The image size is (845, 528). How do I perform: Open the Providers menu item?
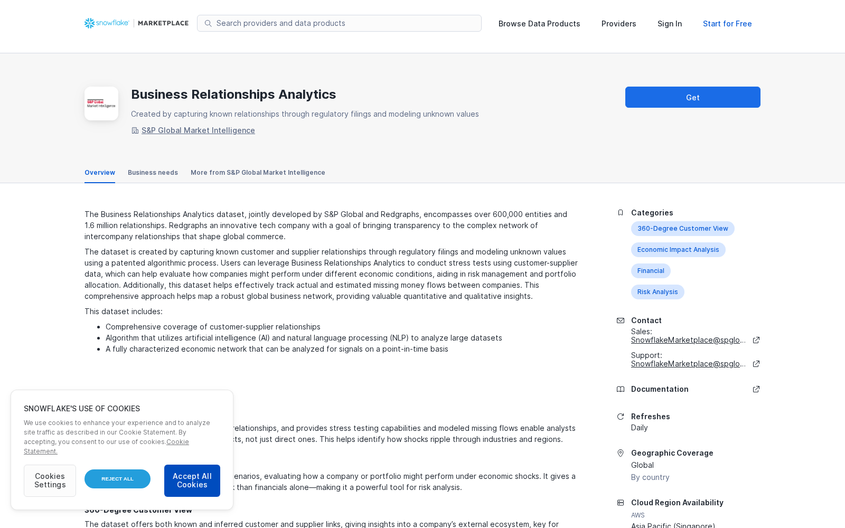pyautogui.click(x=619, y=24)
